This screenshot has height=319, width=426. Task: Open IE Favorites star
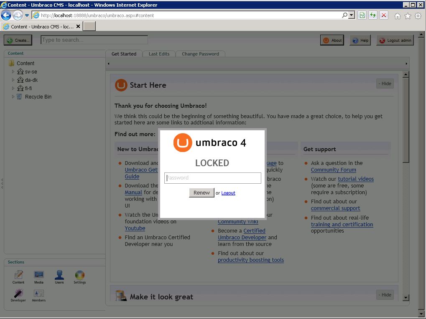(x=408, y=16)
